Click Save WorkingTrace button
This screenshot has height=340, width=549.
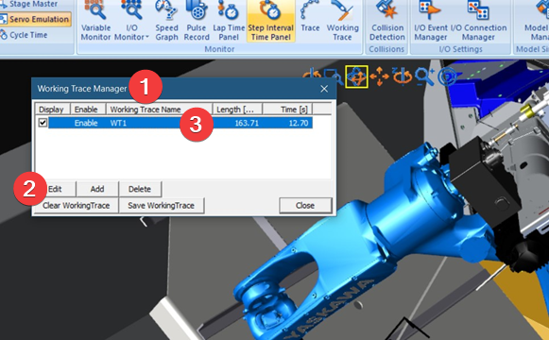[x=161, y=206]
